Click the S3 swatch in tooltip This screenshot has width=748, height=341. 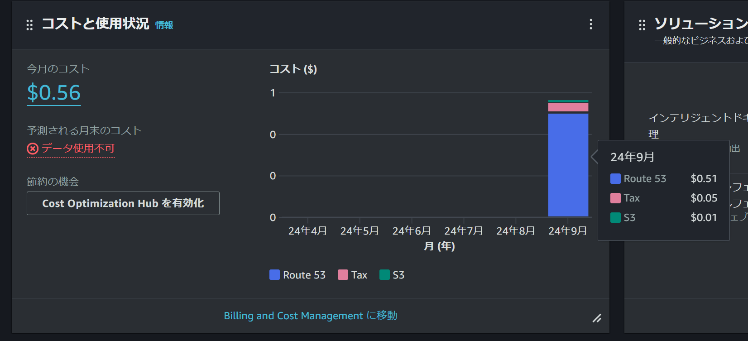(x=615, y=217)
